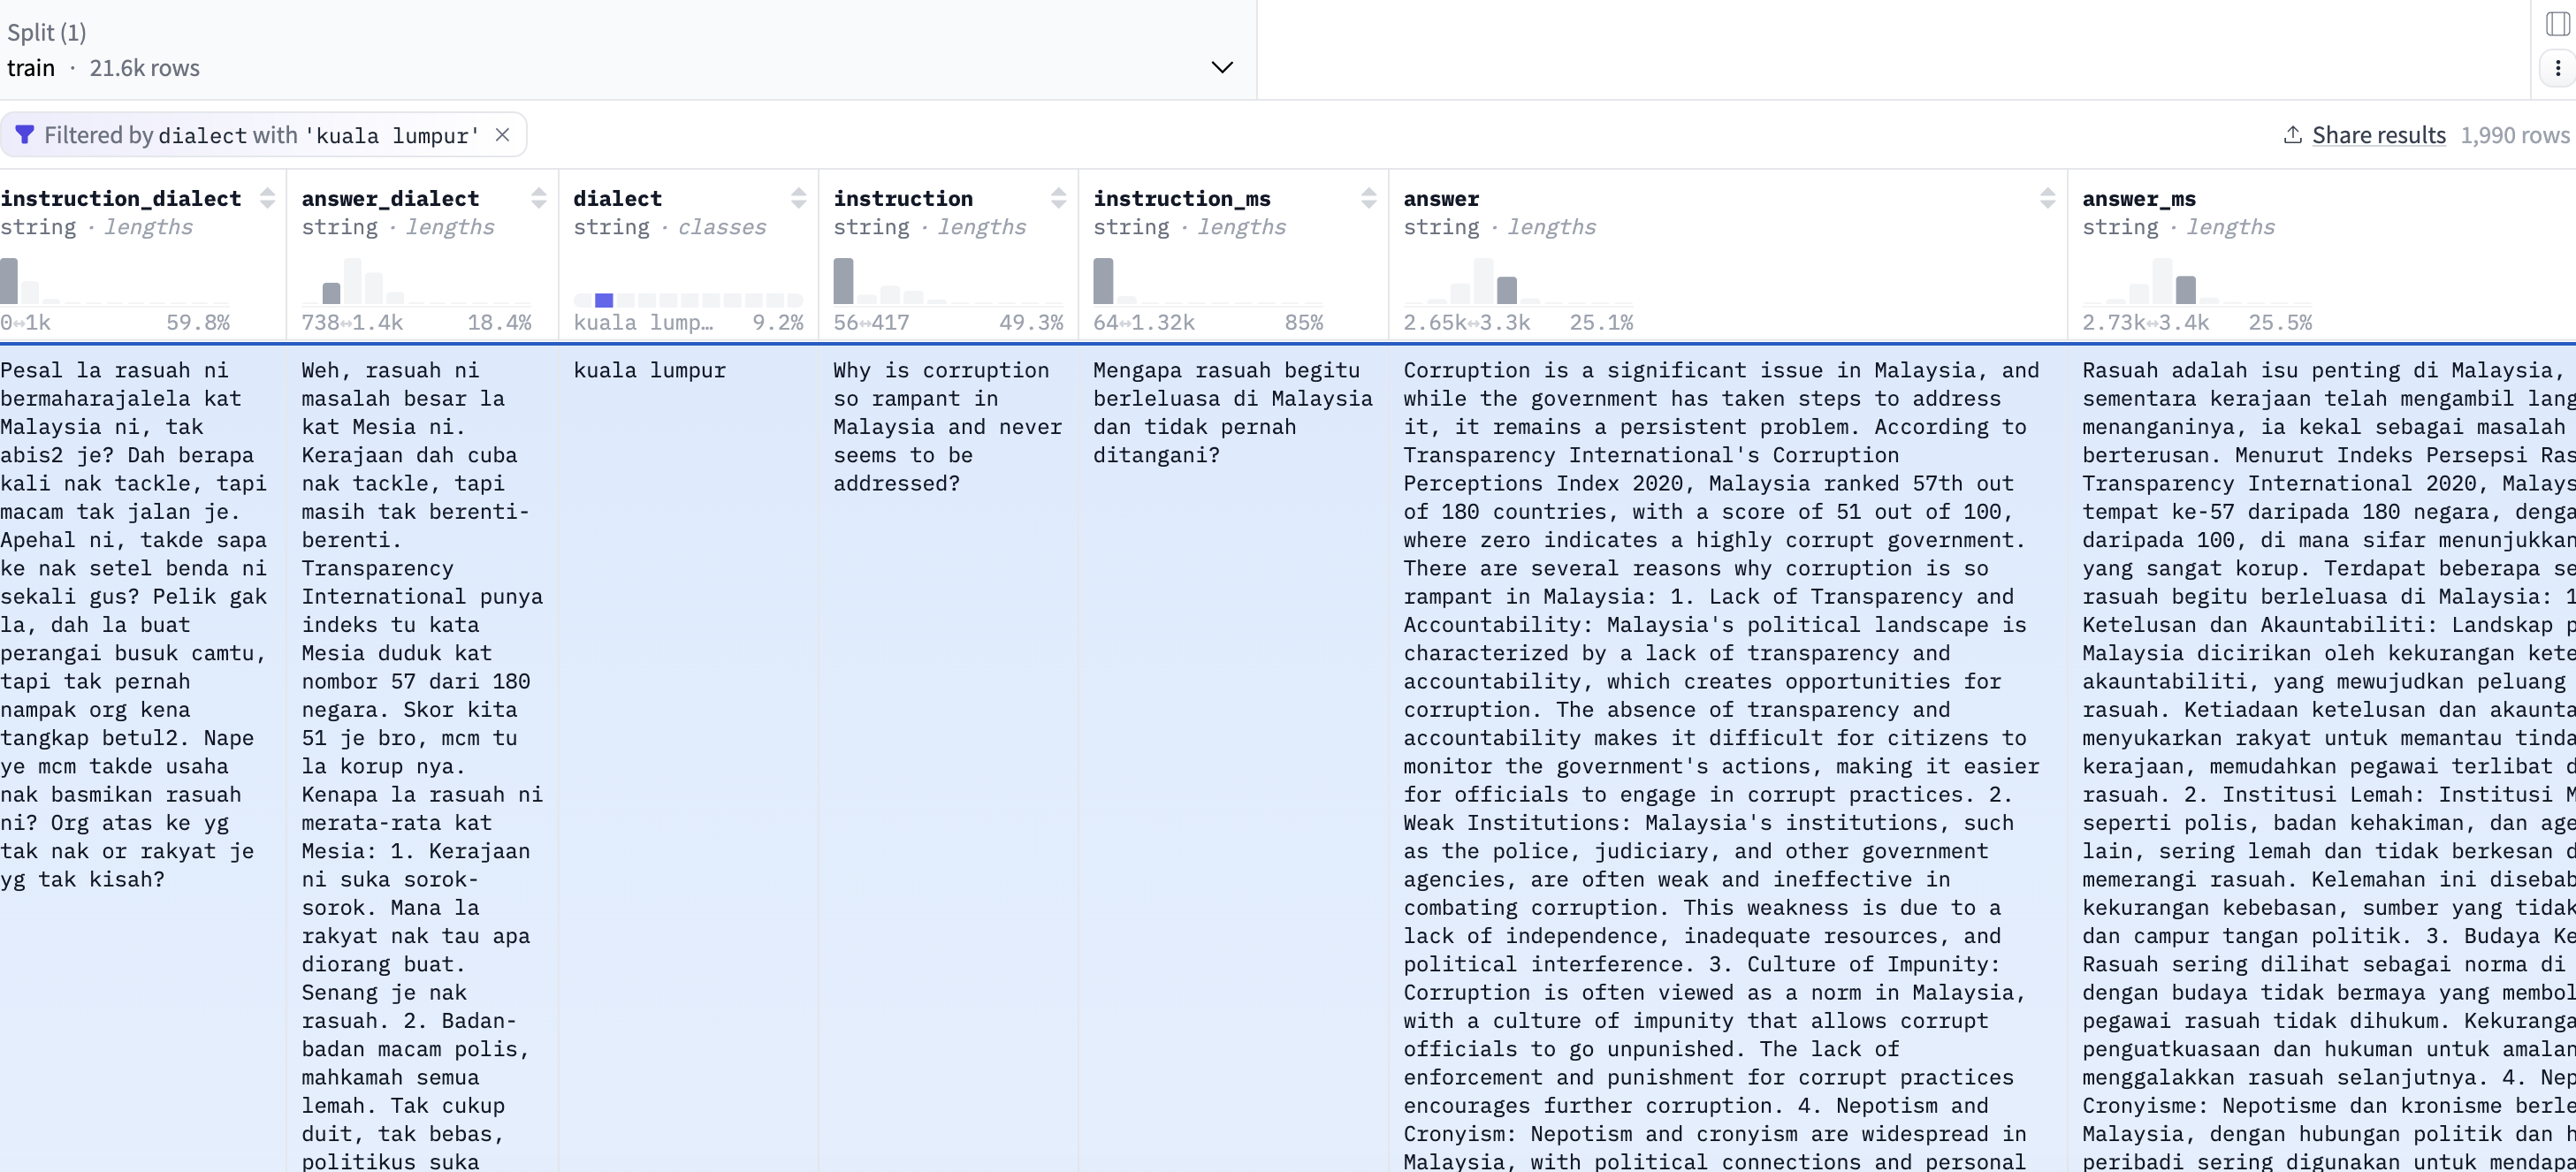
Task: Click the answer_dialect 738–1.4k histogram bar
Action: coord(332,293)
